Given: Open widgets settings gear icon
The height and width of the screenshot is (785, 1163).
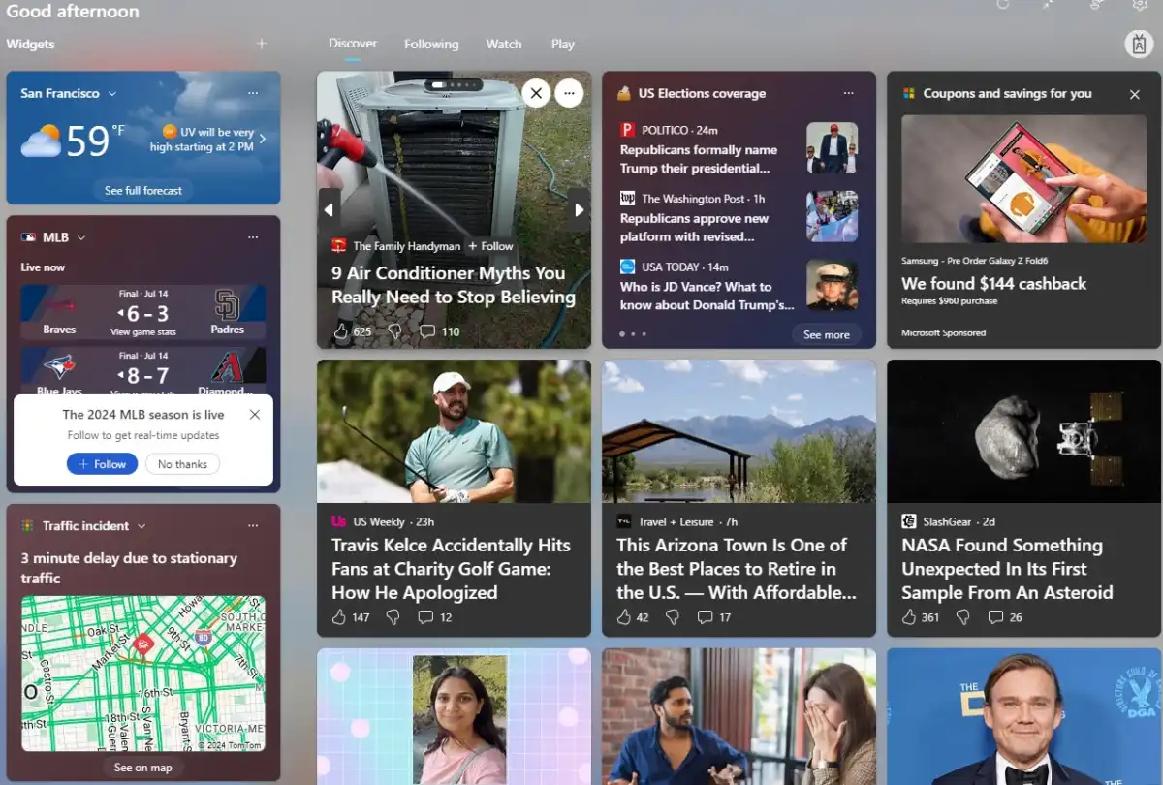Looking at the screenshot, I should (1140, 5).
